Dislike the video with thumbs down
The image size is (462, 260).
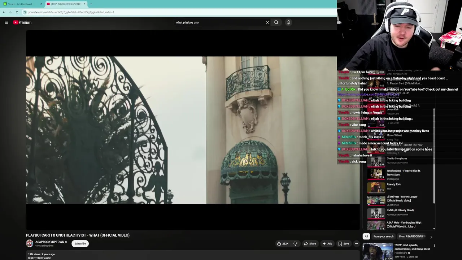pyautogui.click(x=295, y=244)
